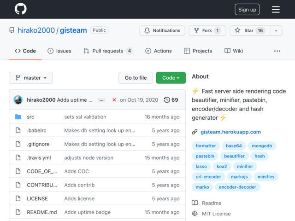
Task: Open hirako2000 owner profile link
Action: point(36,30)
